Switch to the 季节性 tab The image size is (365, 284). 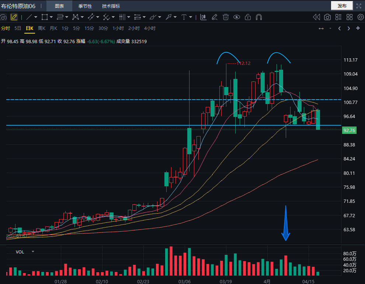tap(85, 6)
